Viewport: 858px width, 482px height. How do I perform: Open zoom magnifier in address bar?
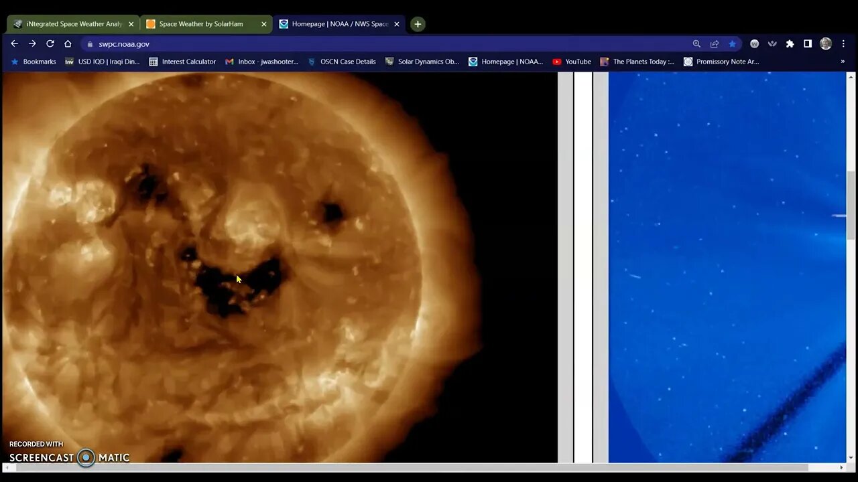(x=696, y=44)
